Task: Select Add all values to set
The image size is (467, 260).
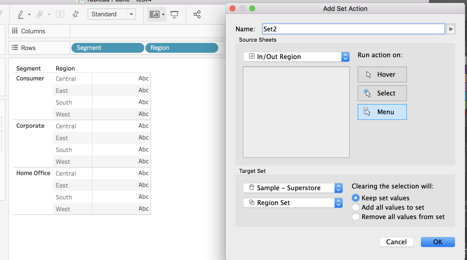Action: click(x=356, y=207)
